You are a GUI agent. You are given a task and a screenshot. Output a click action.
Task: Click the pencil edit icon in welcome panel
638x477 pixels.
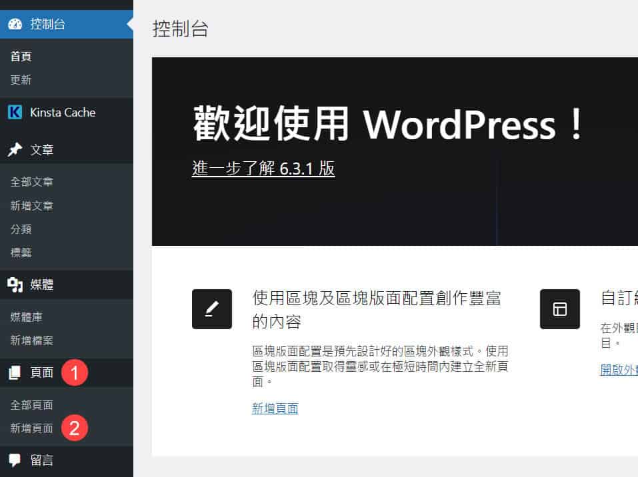click(x=212, y=309)
